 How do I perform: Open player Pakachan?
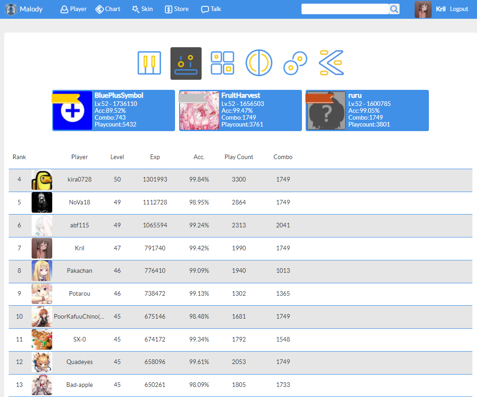click(79, 270)
